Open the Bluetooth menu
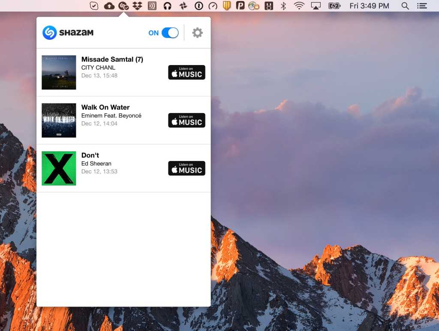 click(283, 6)
